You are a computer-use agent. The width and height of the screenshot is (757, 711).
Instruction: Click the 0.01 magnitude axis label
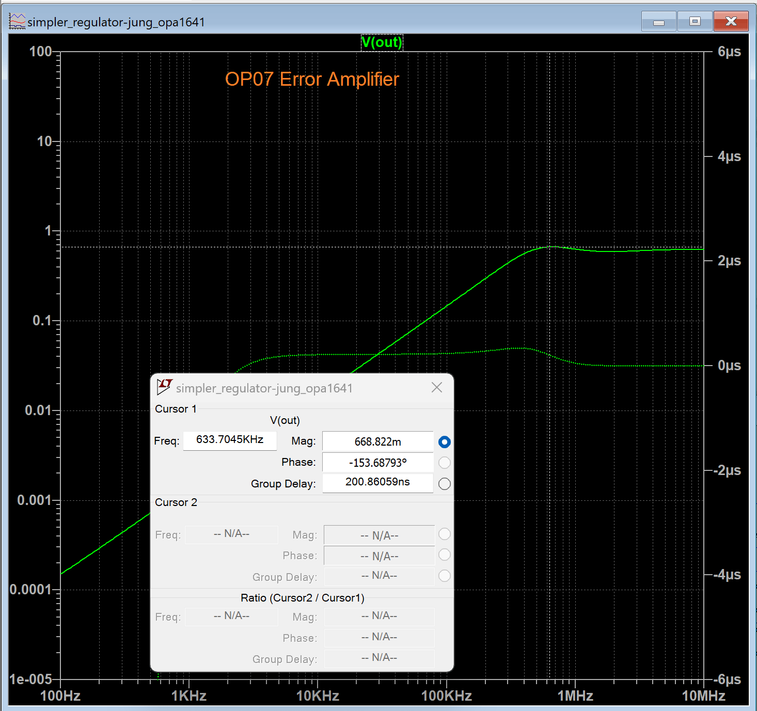[38, 410]
